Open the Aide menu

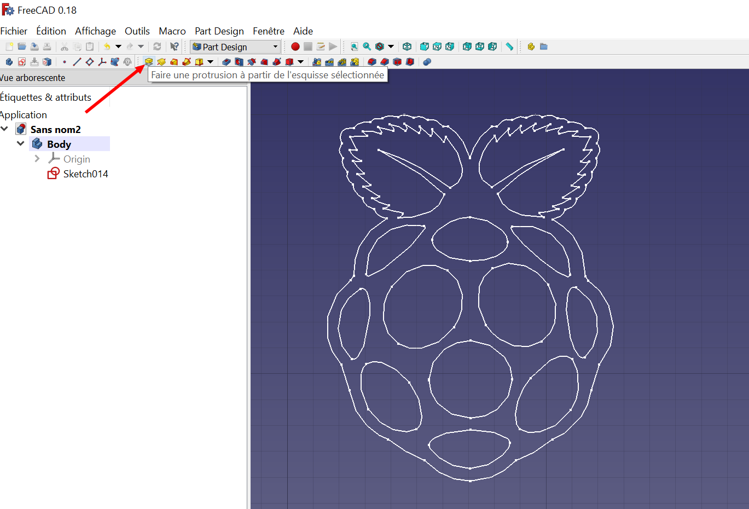(303, 31)
